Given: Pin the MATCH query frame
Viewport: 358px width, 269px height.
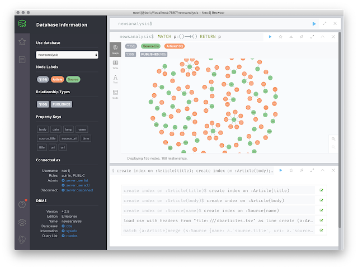Looking at the screenshot, I should point(302,37).
